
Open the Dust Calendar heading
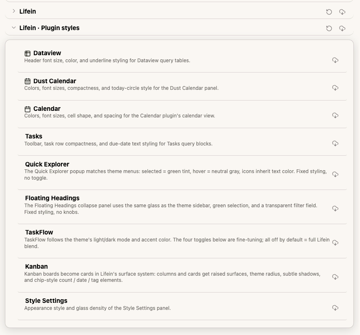(55, 81)
